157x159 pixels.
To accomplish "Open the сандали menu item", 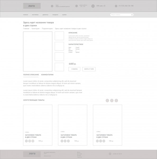I will [x=55, y=15].
